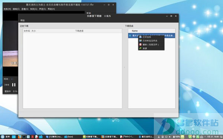This screenshot has width=223, height=139.
Task: Select the highlighted completed download row
Action: pyautogui.click(x=152, y=36)
